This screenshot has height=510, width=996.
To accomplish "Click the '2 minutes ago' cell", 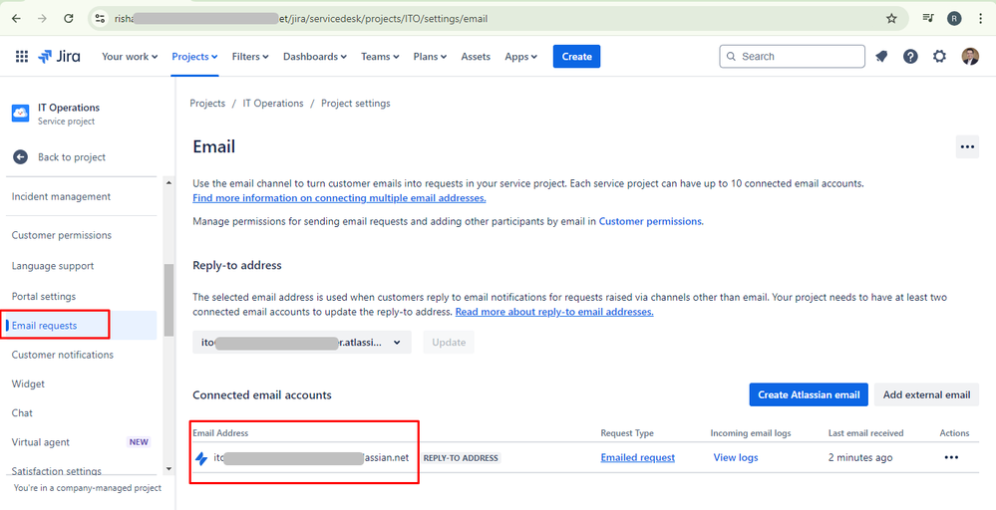I will [860, 457].
